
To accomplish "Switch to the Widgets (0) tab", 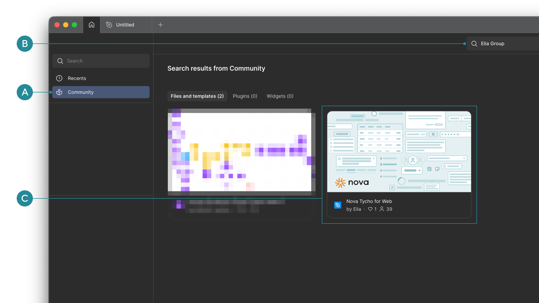I will tap(280, 96).
